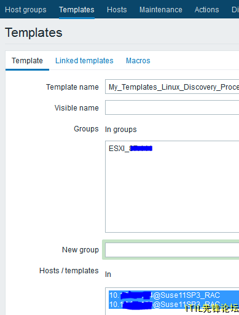The height and width of the screenshot is (315, 239).
Task: Click the empty area of In groups list
Action: pyautogui.click(x=172, y=192)
